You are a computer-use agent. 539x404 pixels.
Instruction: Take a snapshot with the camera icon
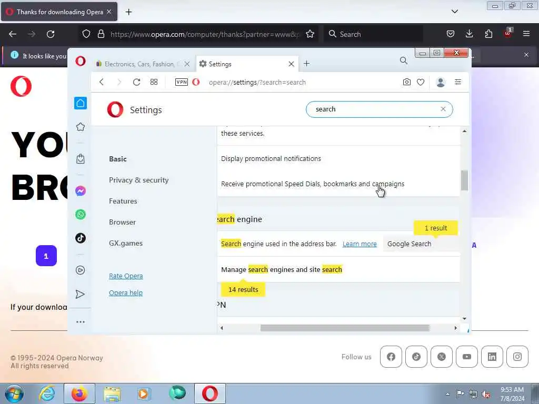pos(407,82)
